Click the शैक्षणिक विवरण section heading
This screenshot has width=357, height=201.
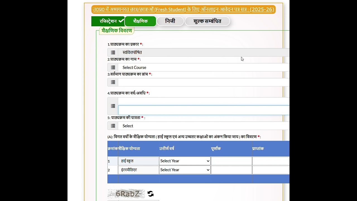coord(117,30)
